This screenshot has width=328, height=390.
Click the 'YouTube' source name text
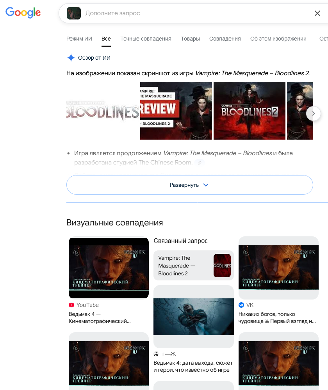point(87,305)
